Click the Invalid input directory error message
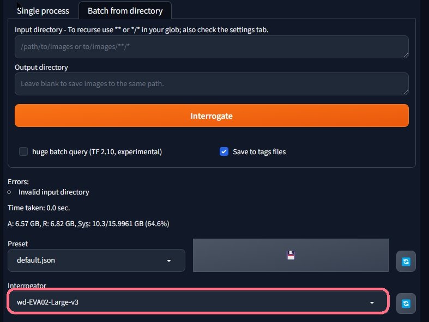 pos(53,192)
